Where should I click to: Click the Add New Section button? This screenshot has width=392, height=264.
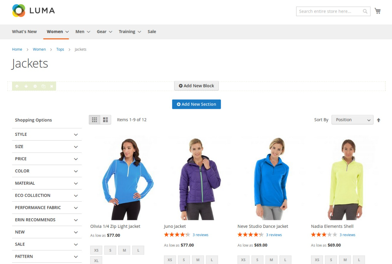[196, 104]
